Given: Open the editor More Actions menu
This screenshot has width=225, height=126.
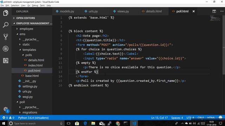Looking at the screenshot, I should 222,11.
